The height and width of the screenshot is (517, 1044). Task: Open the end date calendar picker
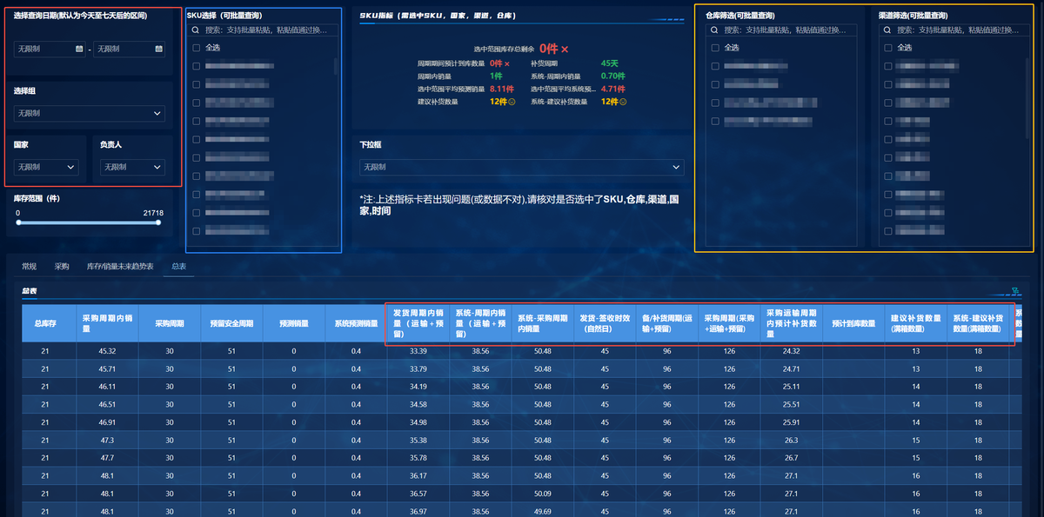[x=159, y=49]
